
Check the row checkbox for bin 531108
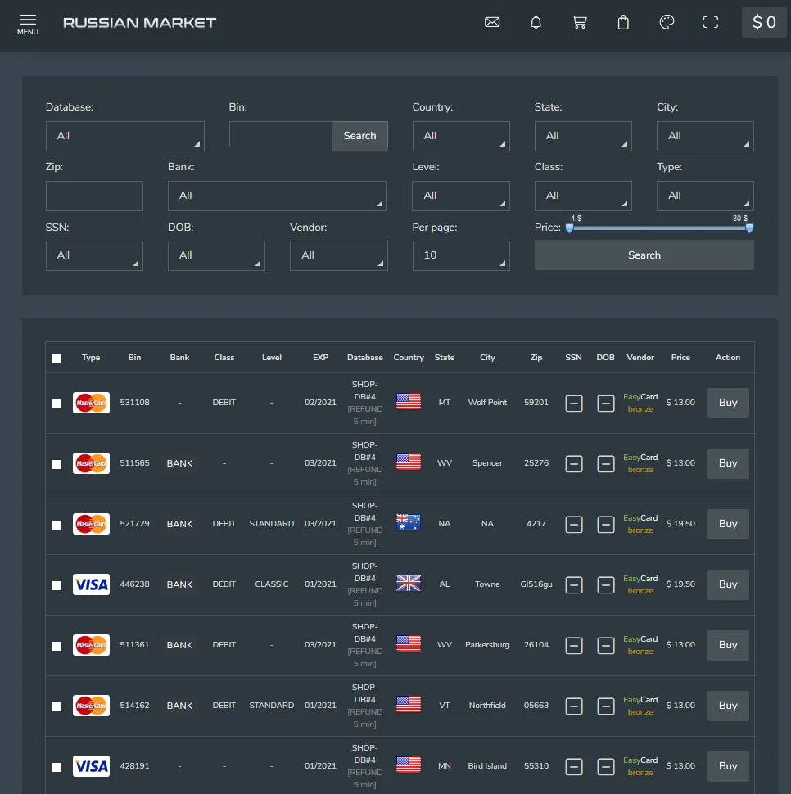point(56,403)
